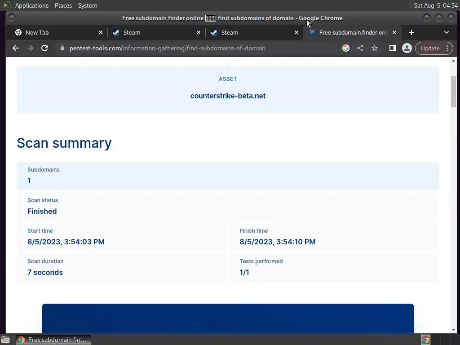460x345 pixels.
Task: Click the Scan status label
Action: (43, 200)
